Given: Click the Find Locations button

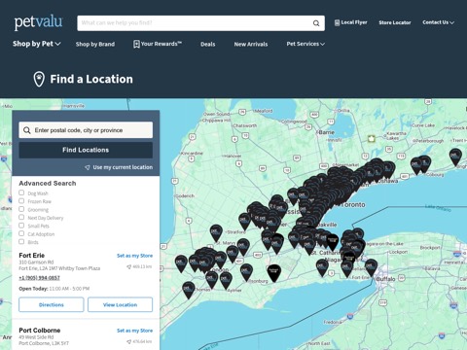Looking at the screenshot, I should click(86, 150).
